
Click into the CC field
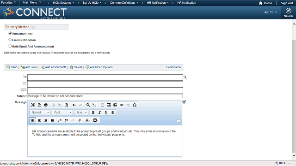pos(105,84)
